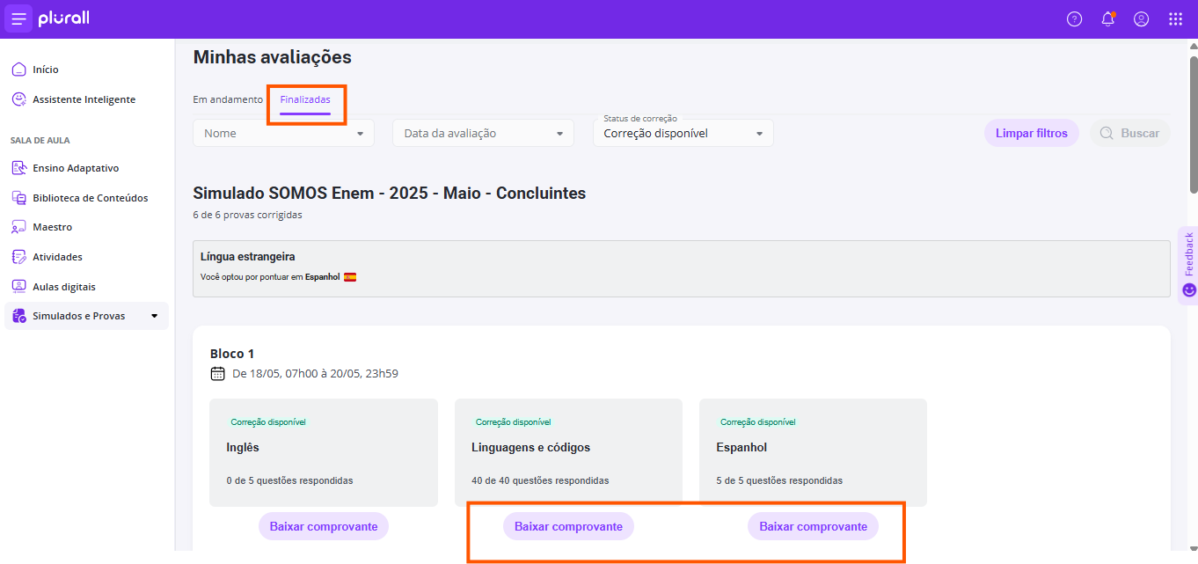Open the user profile icon
The height and width of the screenshot is (564, 1198).
click(1141, 19)
